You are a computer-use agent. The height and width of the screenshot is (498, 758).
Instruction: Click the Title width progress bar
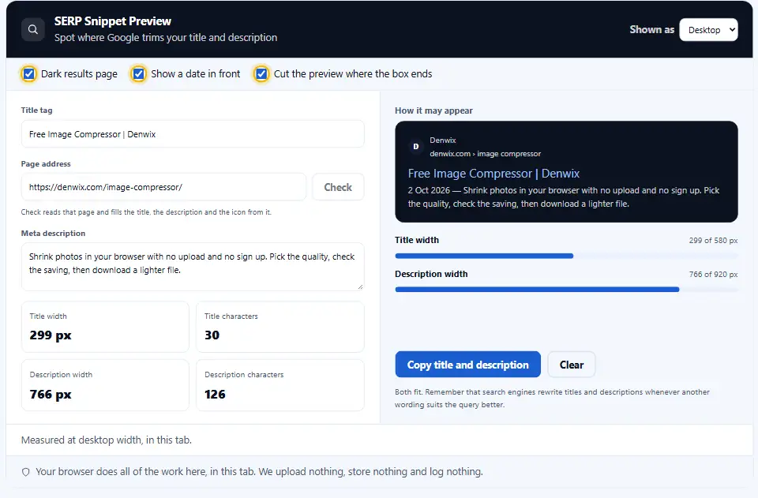point(566,256)
